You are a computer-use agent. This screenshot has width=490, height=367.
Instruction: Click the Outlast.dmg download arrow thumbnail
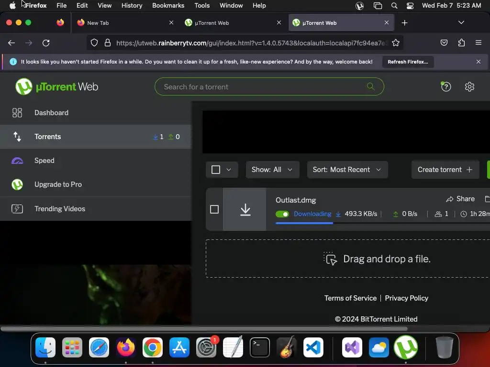245,209
